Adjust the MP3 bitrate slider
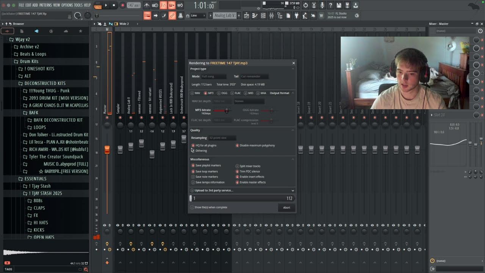485x273 pixels. (227, 110)
